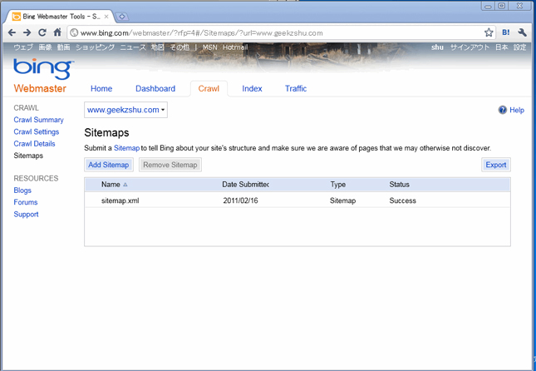Viewport: 536px width, 371px height.
Task: Open ショッピング in the top navigation
Action: [x=95, y=47]
